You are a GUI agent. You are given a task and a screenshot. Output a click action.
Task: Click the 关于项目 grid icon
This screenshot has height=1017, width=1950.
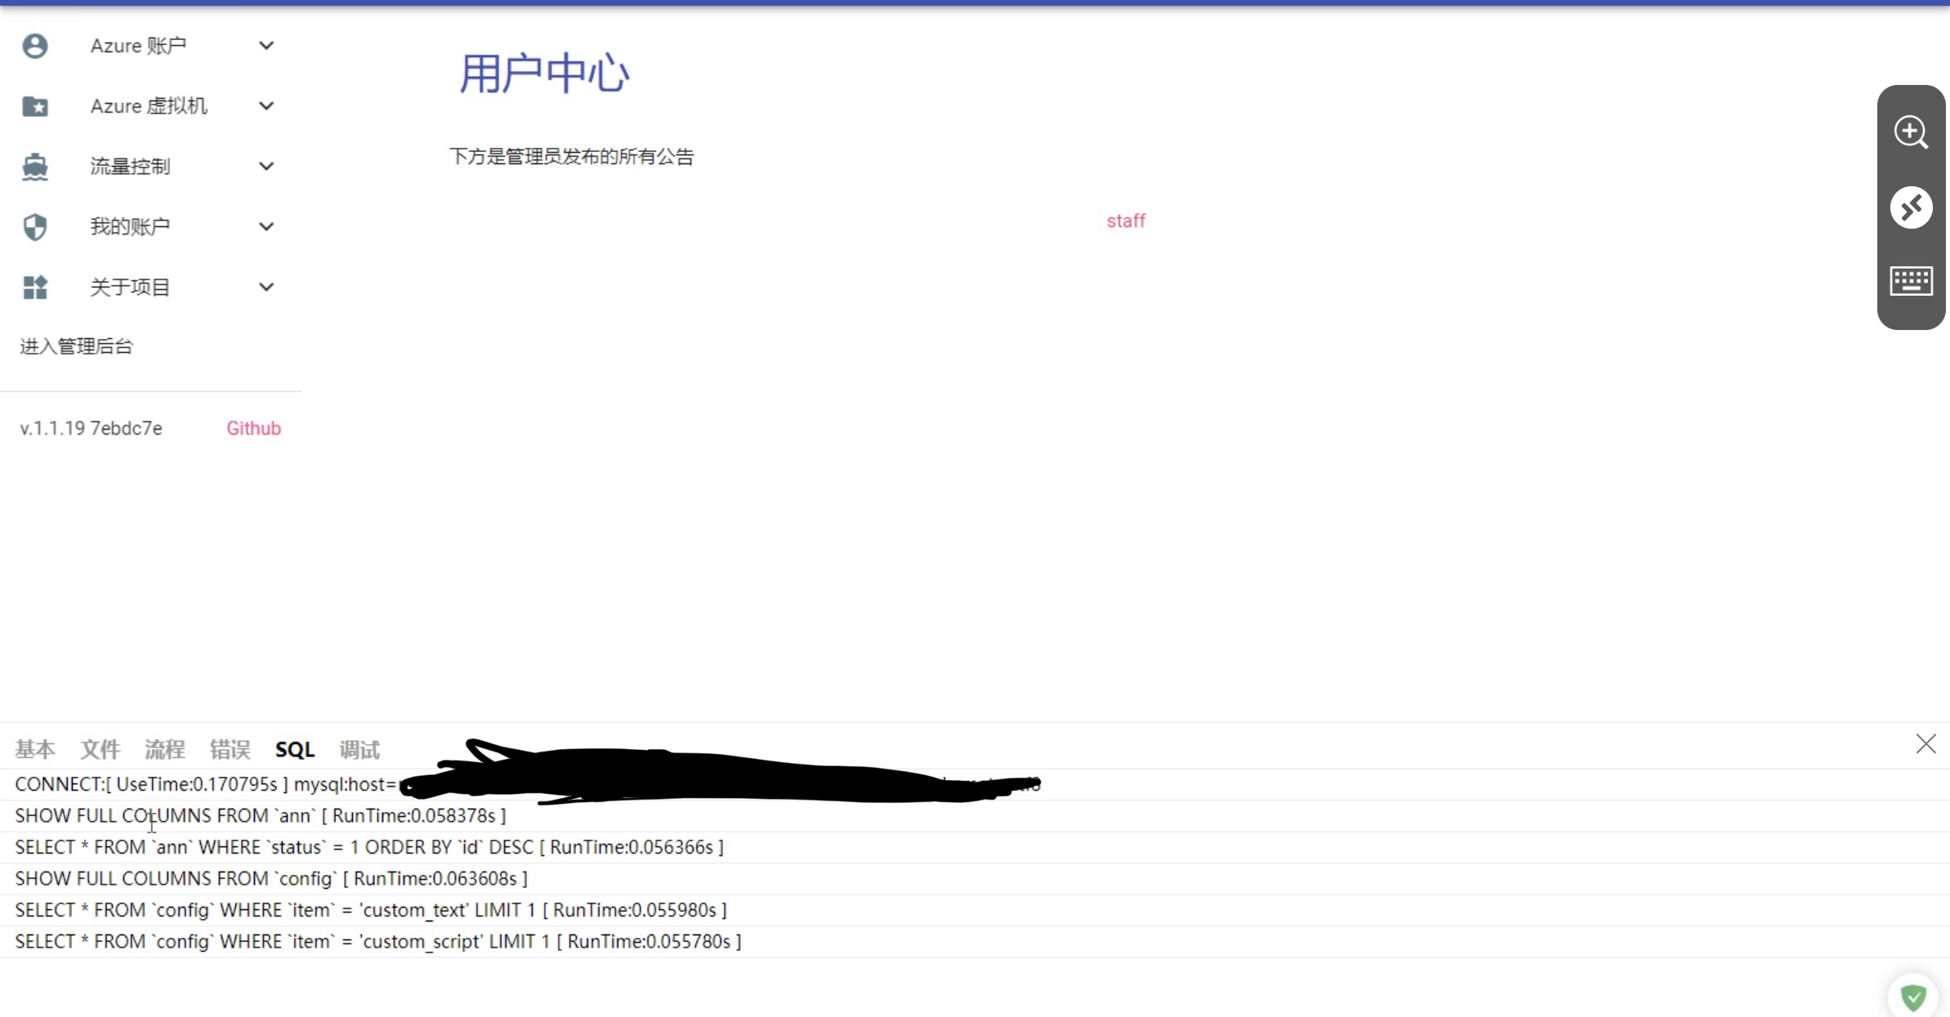(35, 287)
